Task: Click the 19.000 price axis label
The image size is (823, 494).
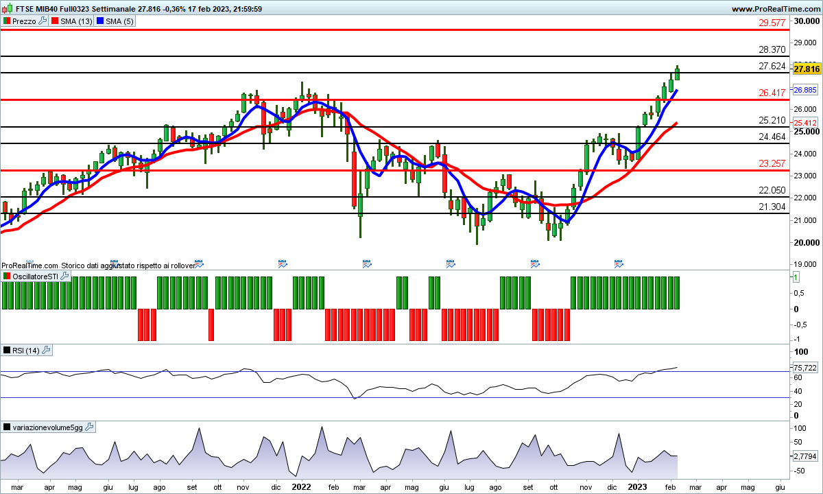Action: click(807, 265)
